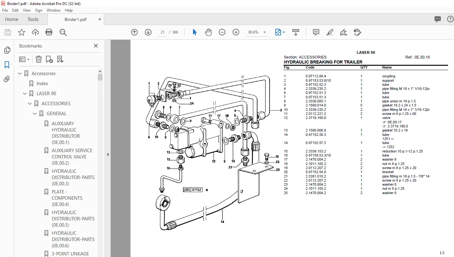Print the document with the printer icon

(x=49, y=32)
